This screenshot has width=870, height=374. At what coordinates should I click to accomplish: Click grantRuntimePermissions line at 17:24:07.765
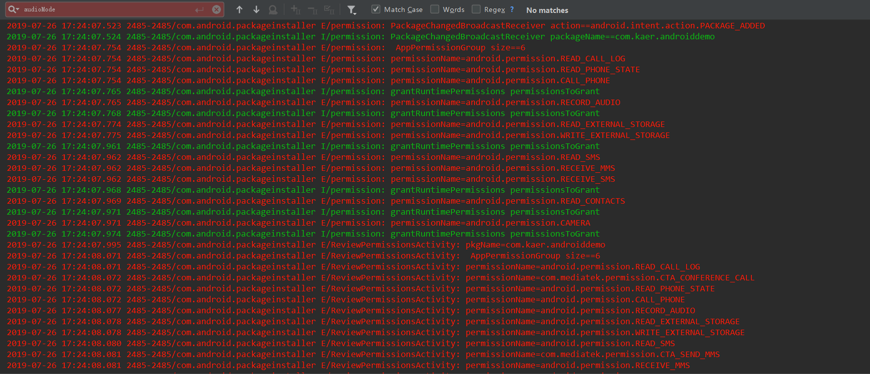[303, 91]
